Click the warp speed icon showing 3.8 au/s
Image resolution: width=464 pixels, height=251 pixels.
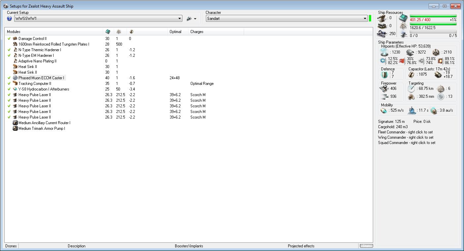pyautogui.click(x=434, y=111)
